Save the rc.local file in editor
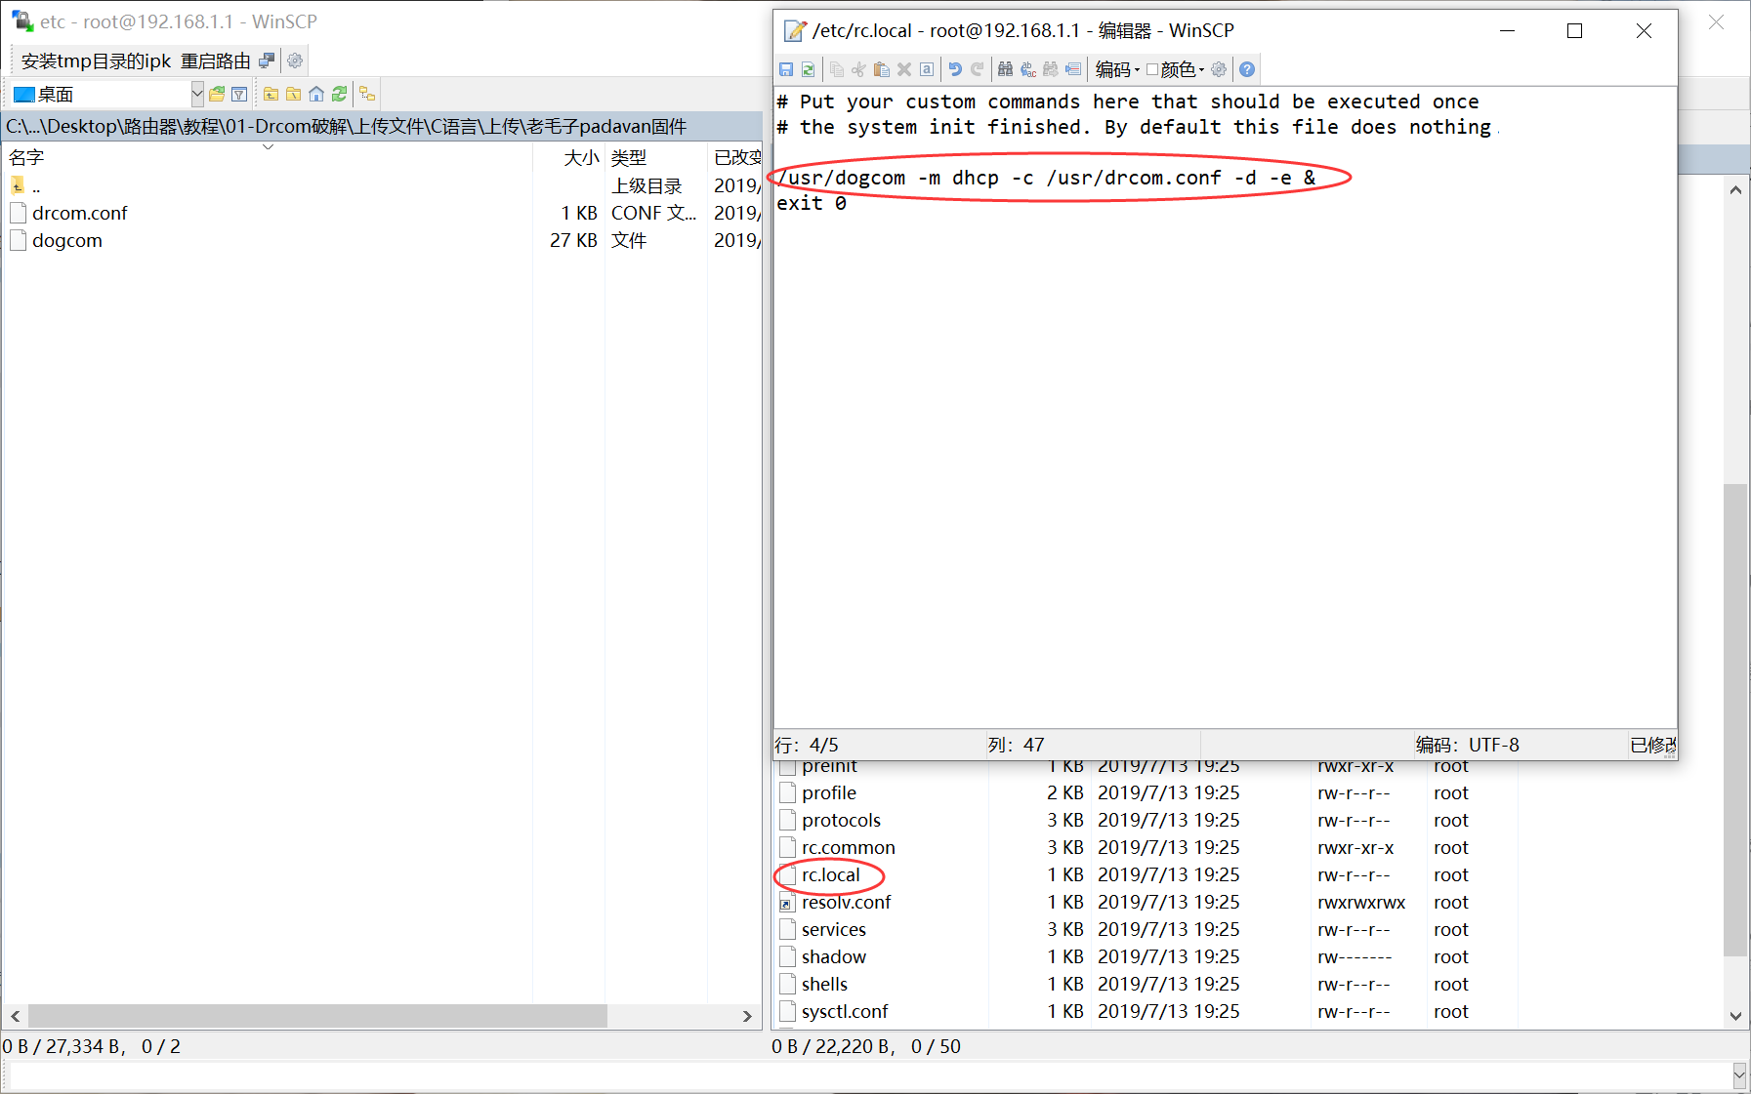The width and height of the screenshot is (1751, 1094). [x=786, y=69]
